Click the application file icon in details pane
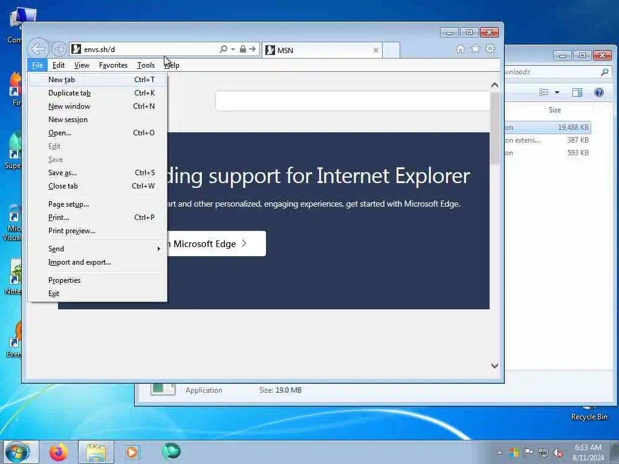 [163, 389]
